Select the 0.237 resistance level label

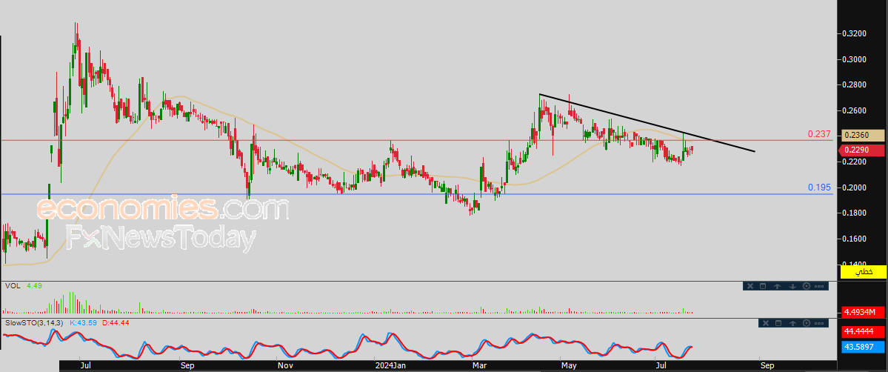click(819, 134)
